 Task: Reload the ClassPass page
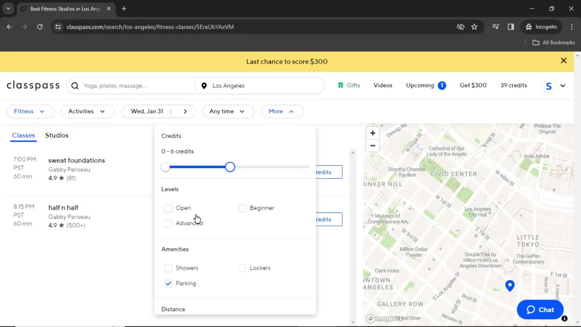pos(40,27)
